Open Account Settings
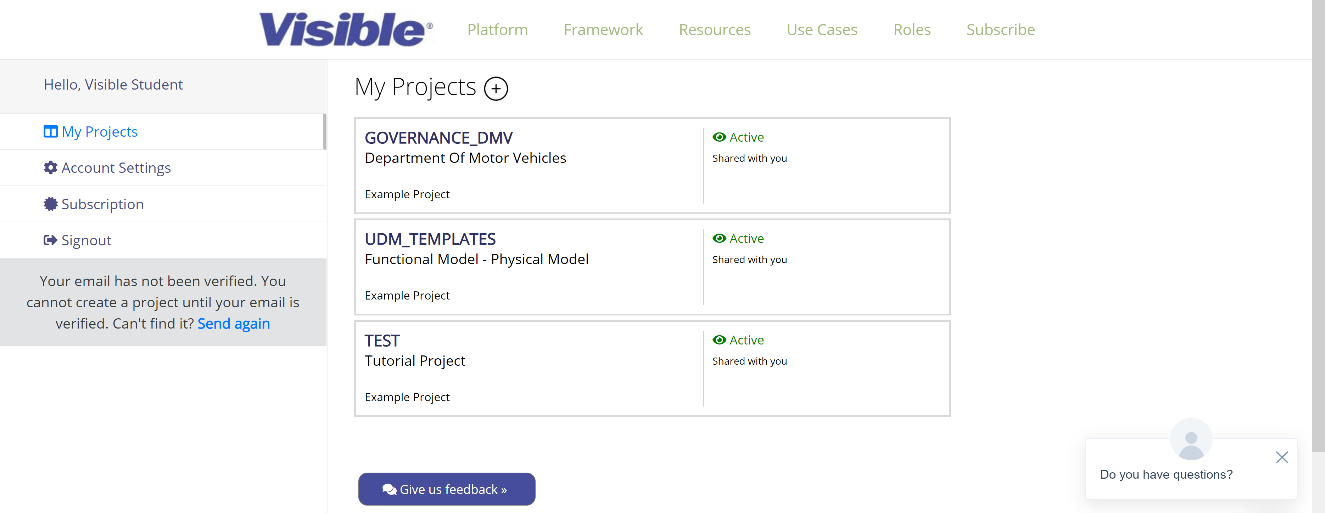The width and height of the screenshot is (1325, 513). [x=116, y=168]
